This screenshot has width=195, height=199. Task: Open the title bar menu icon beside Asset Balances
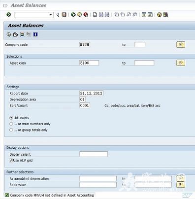tap(5, 6)
